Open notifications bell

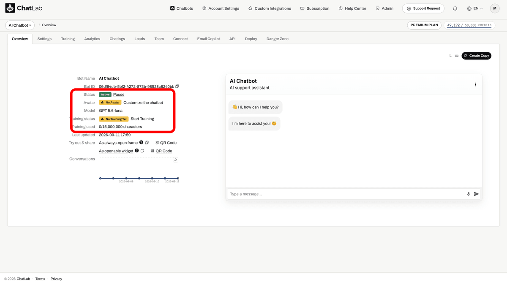point(455,8)
